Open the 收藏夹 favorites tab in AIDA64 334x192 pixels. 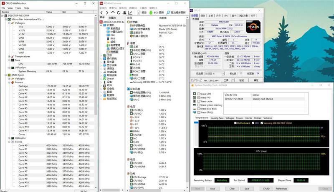tap(112, 17)
